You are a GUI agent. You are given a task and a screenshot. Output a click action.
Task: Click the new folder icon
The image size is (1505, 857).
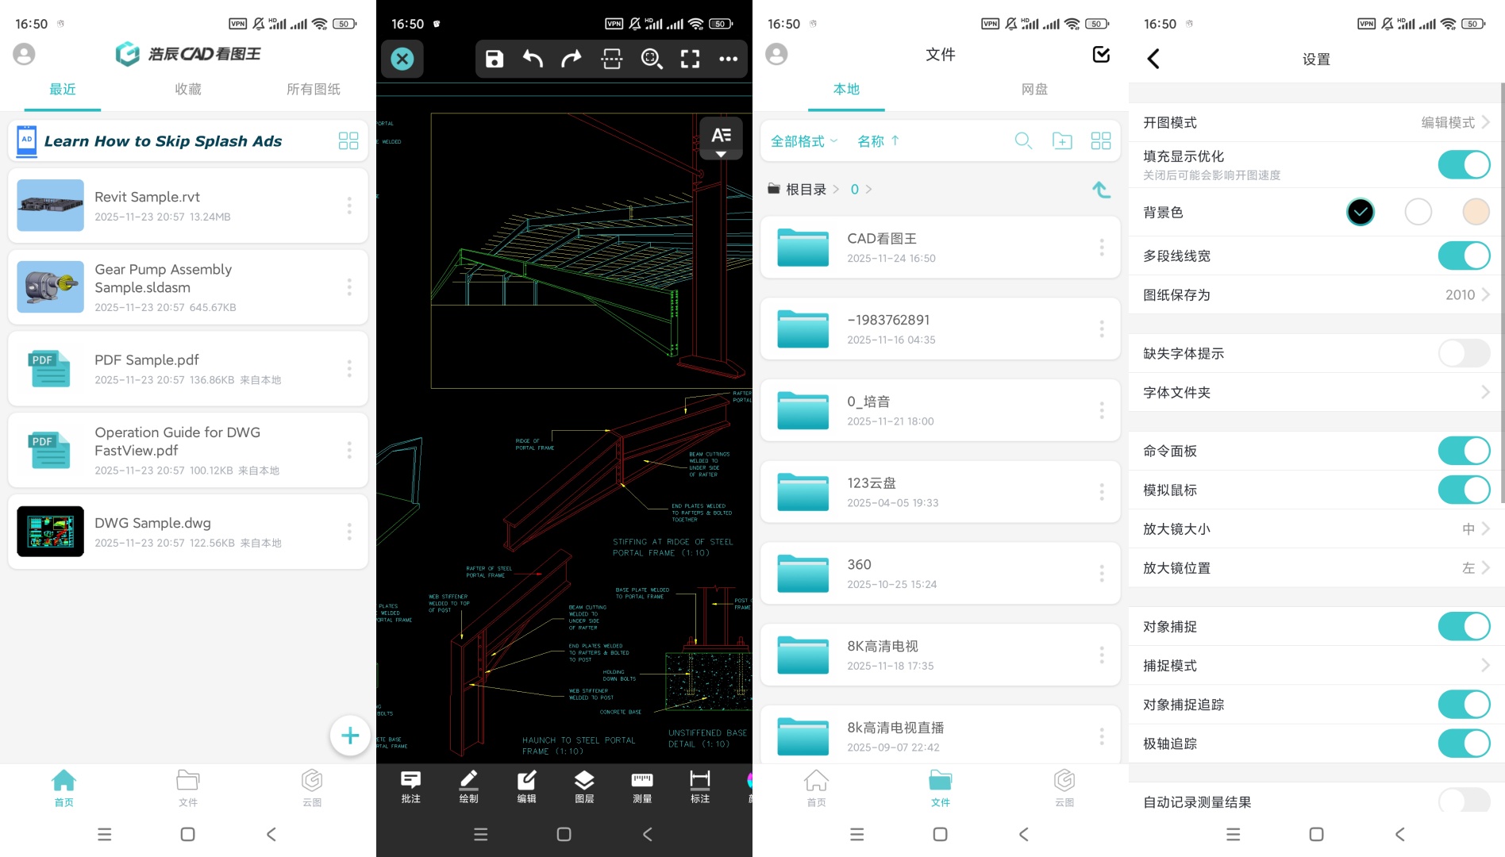pyautogui.click(x=1061, y=141)
